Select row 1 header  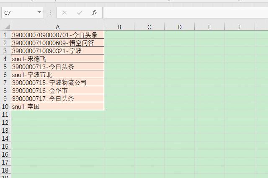[x=5, y=35]
